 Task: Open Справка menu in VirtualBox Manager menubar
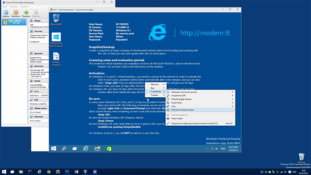click(x=24, y=7)
